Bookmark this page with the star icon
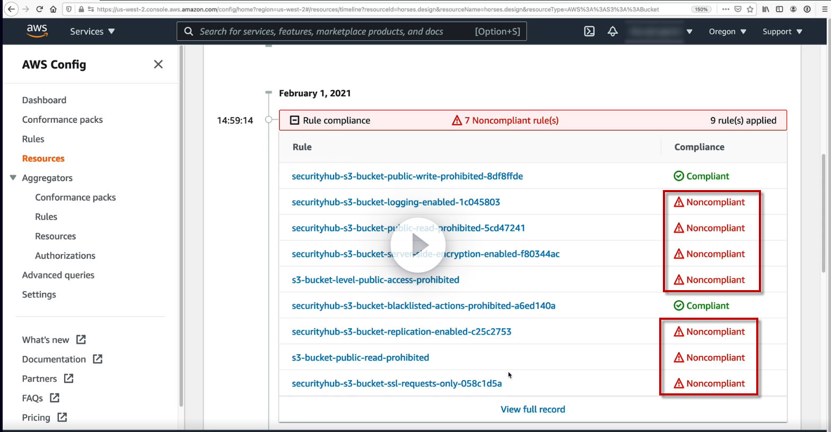831x432 pixels. (x=750, y=9)
